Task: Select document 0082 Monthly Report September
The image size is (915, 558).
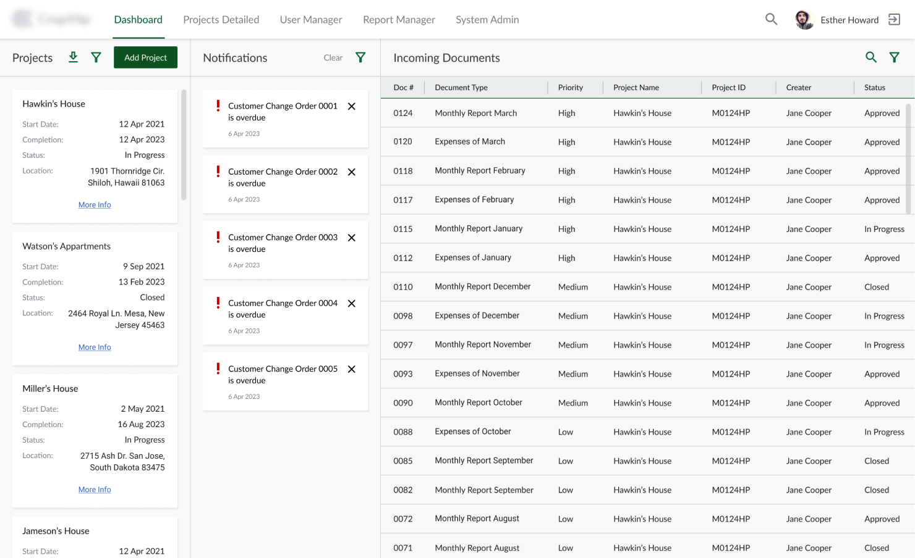Action: coord(647,490)
